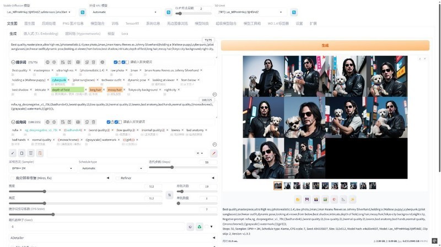Refresh the VAE model list

(x=169, y=12)
